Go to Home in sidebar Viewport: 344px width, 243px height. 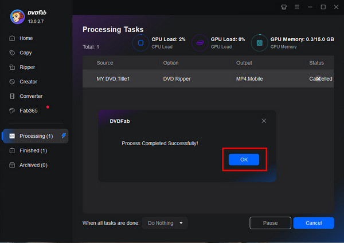coord(26,38)
